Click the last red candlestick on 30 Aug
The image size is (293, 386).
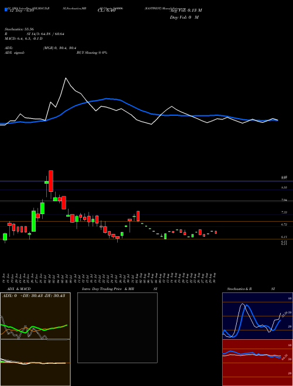point(216,232)
